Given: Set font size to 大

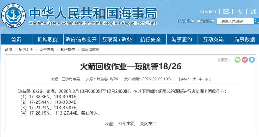Looking at the screenshot, I should pos(194,79).
